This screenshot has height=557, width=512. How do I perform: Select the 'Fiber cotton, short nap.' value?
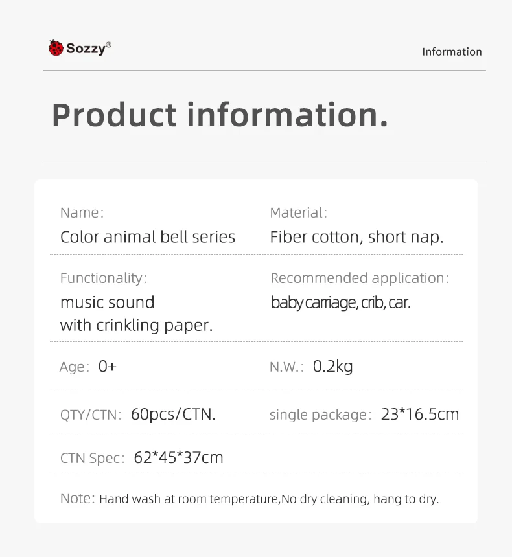coord(356,237)
